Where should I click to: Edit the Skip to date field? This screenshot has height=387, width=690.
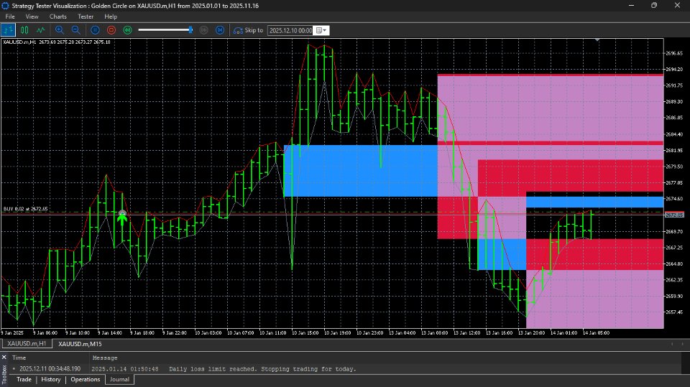coord(290,30)
